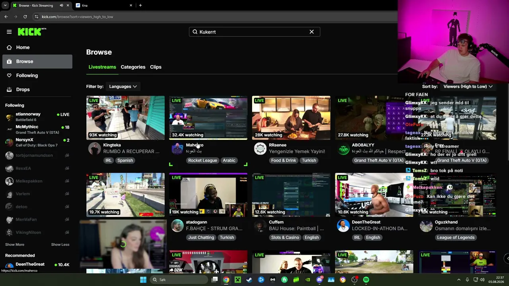Open Windows Start menu
Image resolution: width=509 pixels, height=286 pixels.
[x=143, y=280]
